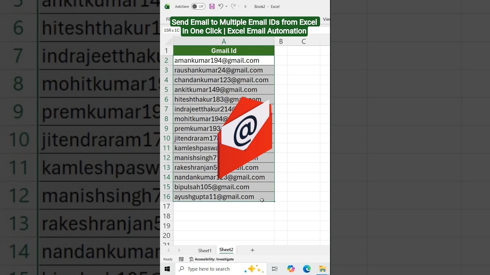The width and height of the screenshot is (490, 275).
Task: Undo the last action
Action: point(220,6)
